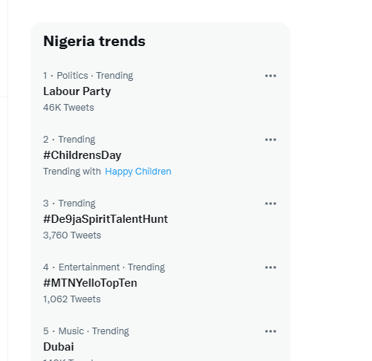372x361 pixels.
Task: Open more options for Labour Party trend
Action: [x=270, y=76]
